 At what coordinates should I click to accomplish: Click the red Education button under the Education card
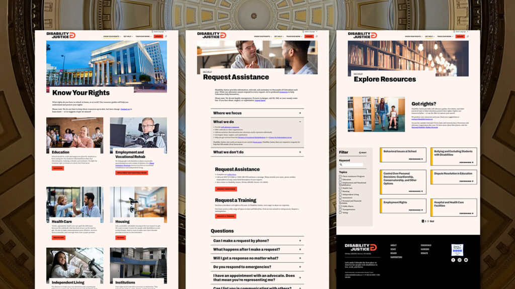pos(58,169)
